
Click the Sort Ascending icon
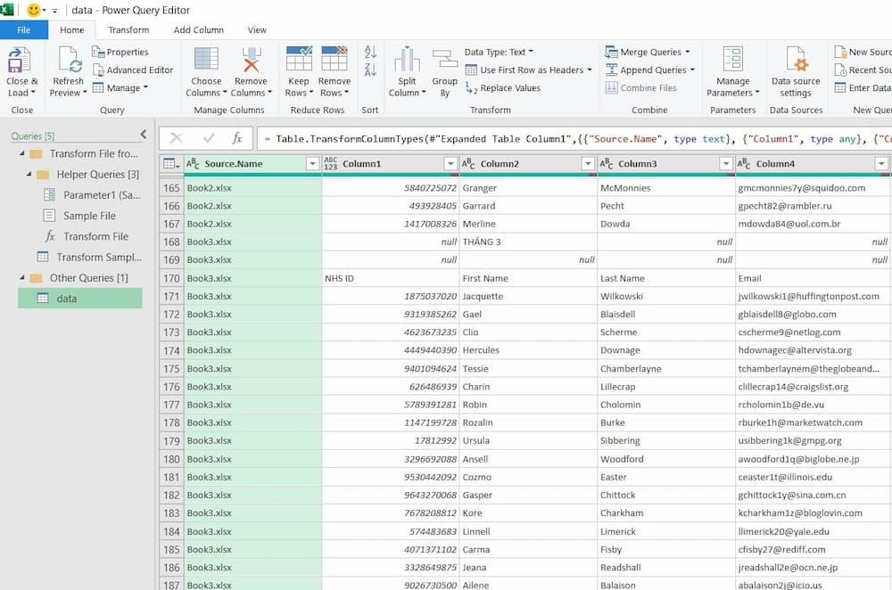[370, 53]
